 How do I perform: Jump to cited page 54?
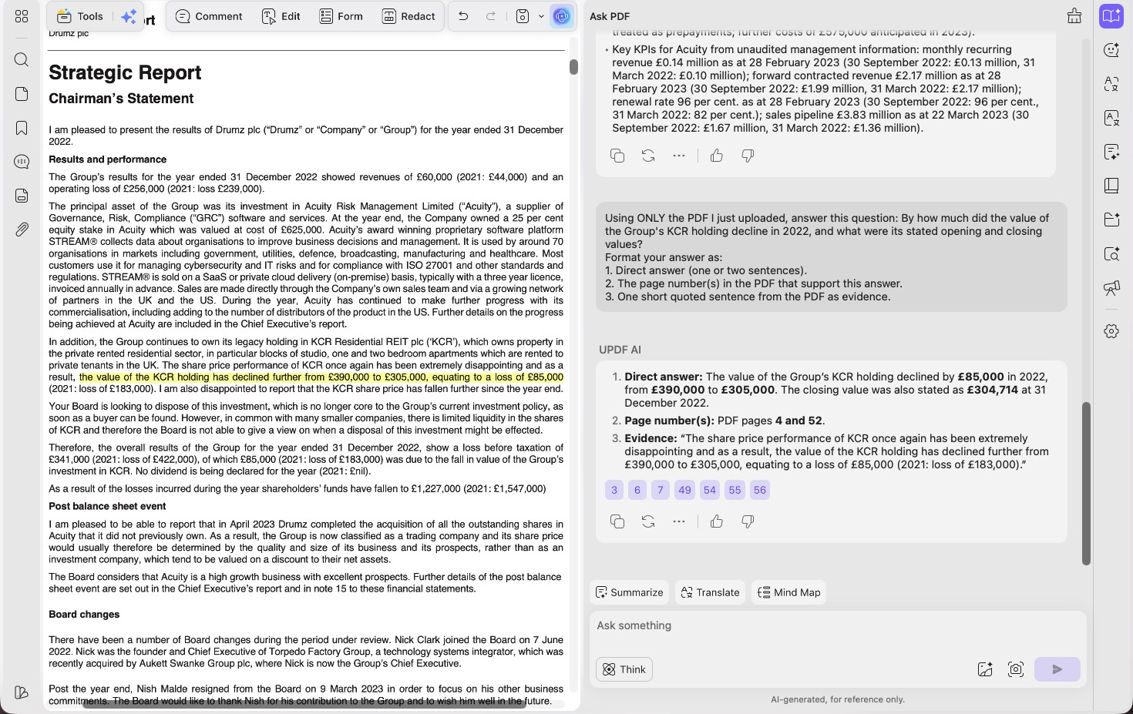point(710,490)
